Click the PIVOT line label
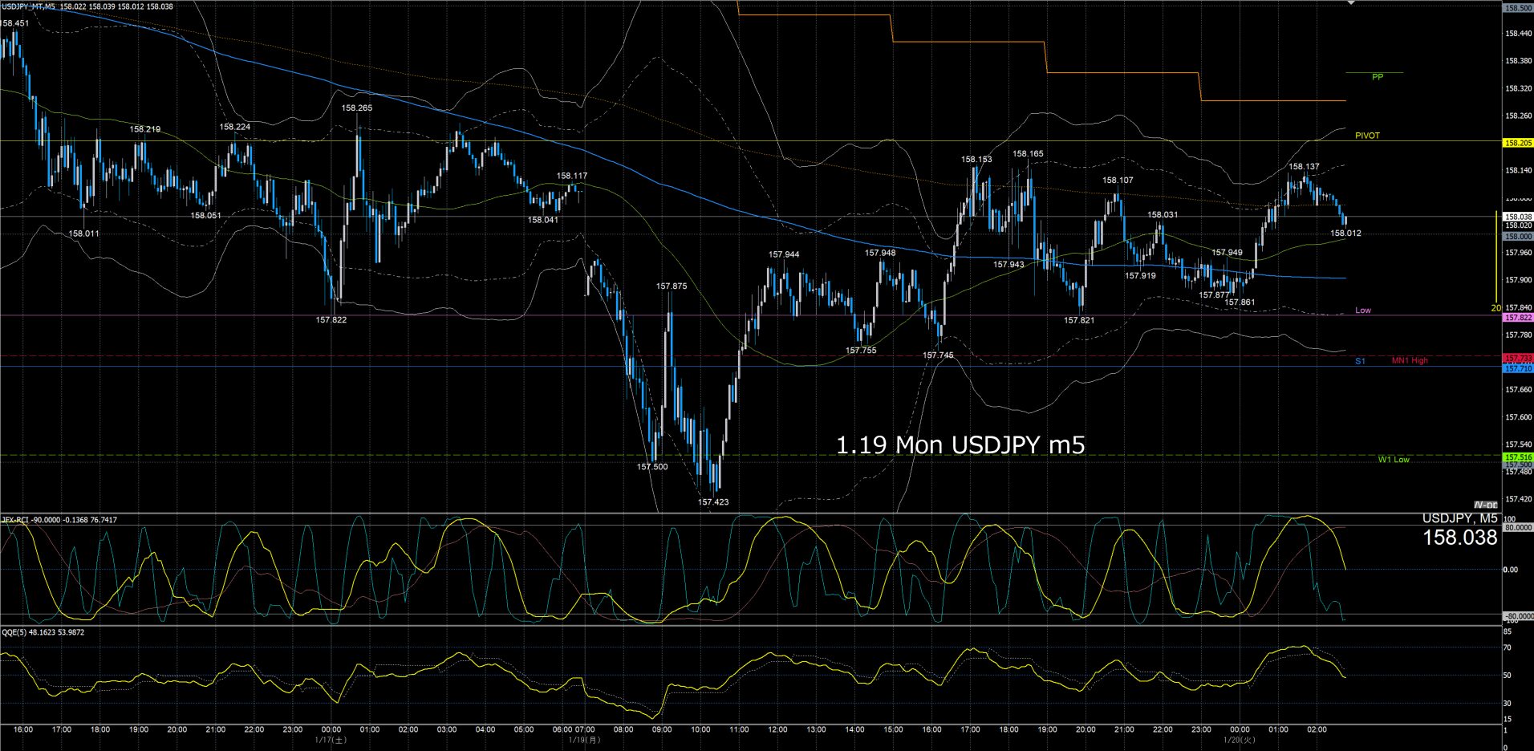Image resolution: width=1534 pixels, height=751 pixels. point(1367,136)
